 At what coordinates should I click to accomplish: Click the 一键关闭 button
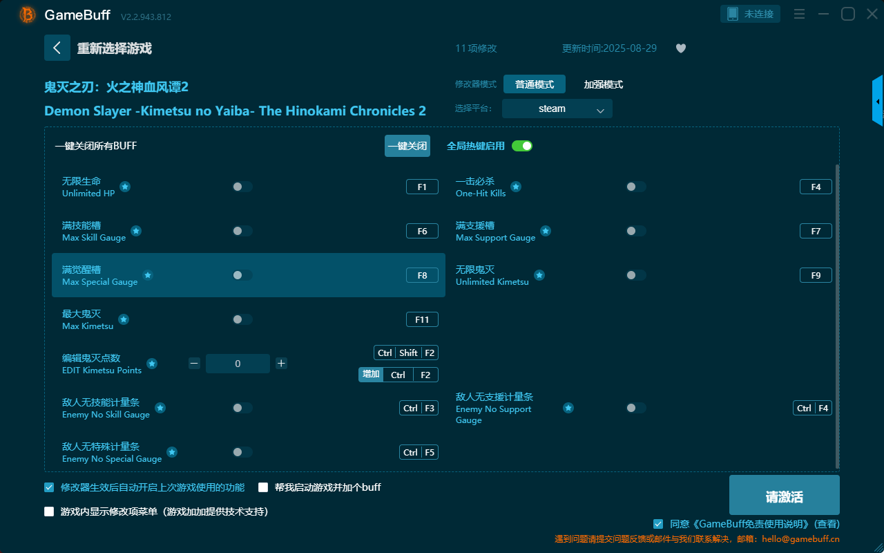pyautogui.click(x=407, y=146)
